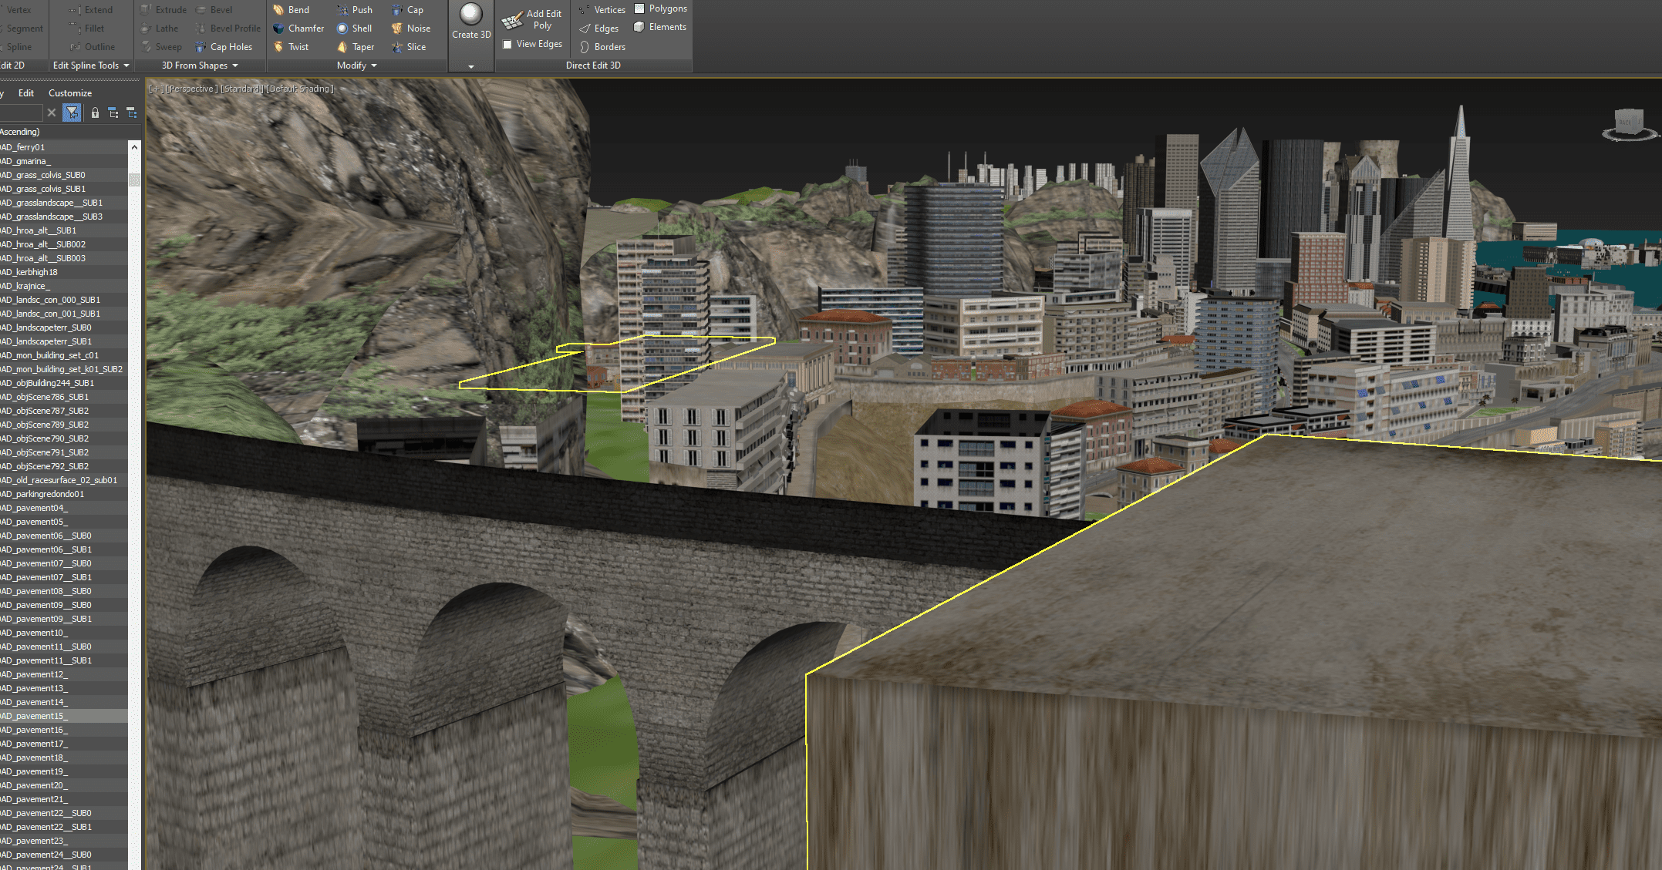Click the Lathe tool
This screenshot has width=1662, height=870.
(x=160, y=29)
